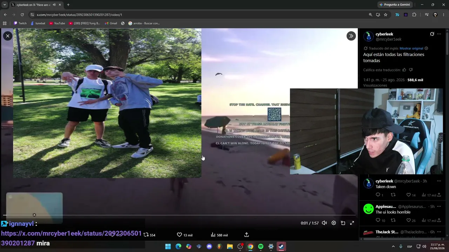Open Chrome three-dot menu
This screenshot has height=252, width=449.
pos(443,15)
